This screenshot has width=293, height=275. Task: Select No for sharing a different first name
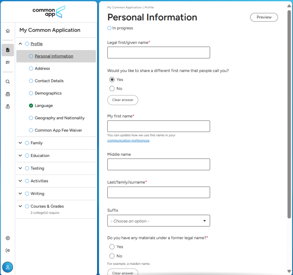pos(112,88)
